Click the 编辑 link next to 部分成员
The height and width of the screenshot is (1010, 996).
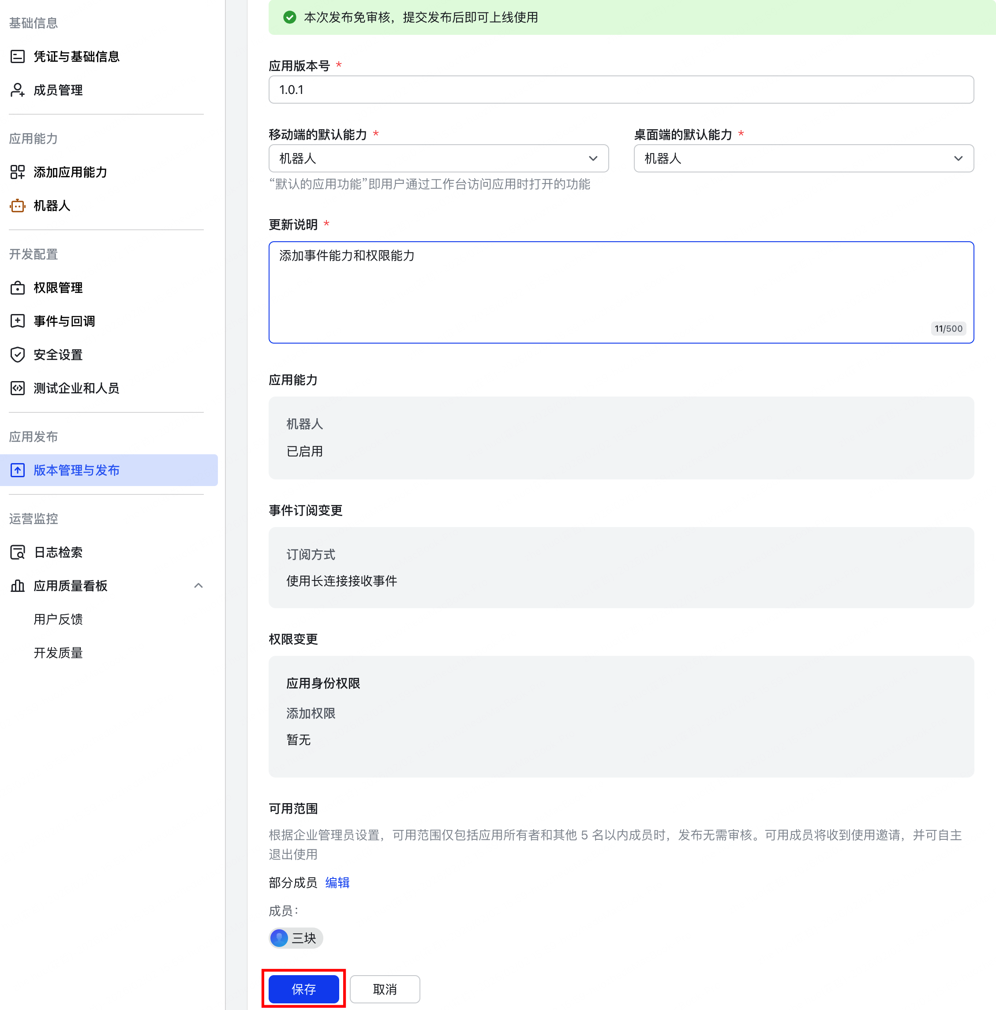click(337, 883)
